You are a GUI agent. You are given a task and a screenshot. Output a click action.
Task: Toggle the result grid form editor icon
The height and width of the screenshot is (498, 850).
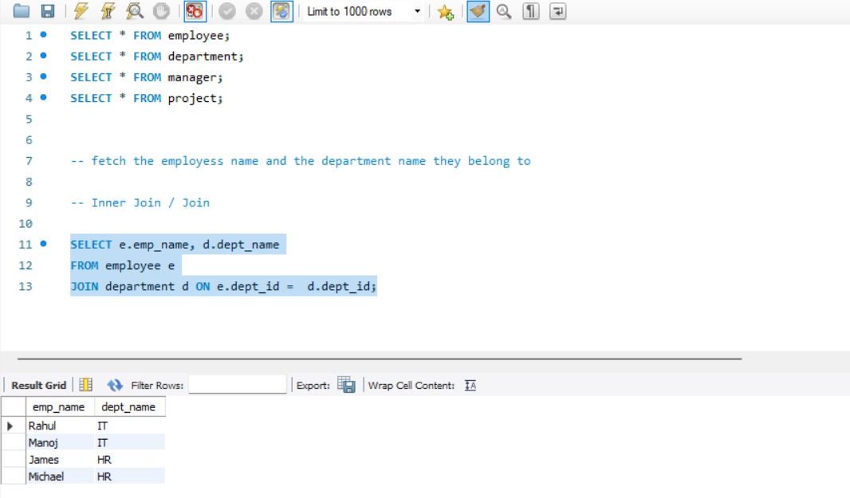point(85,386)
